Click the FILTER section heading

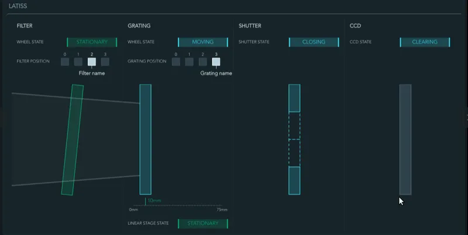(25, 26)
